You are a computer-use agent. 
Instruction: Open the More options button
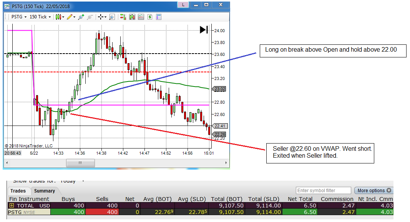374,191
